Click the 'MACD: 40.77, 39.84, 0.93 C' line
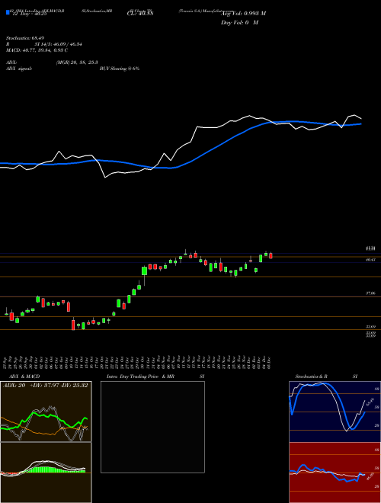The width and height of the screenshot is (381, 503). [x=37, y=50]
